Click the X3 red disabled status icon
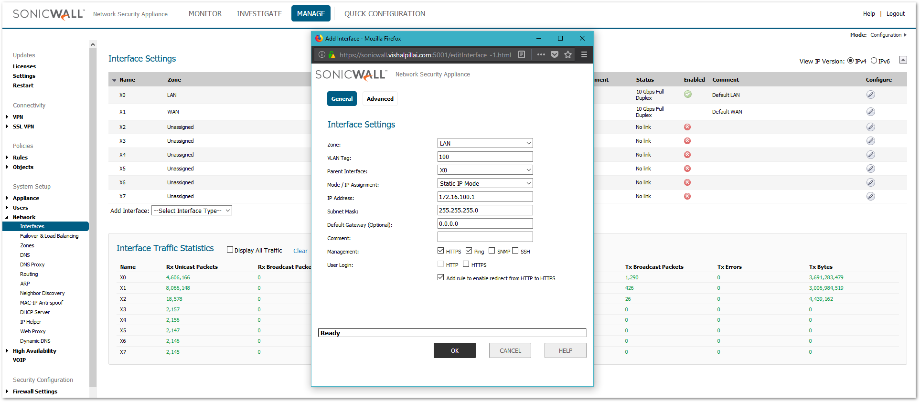Screen dimensions: 920x402 click(x=687, y=141)
